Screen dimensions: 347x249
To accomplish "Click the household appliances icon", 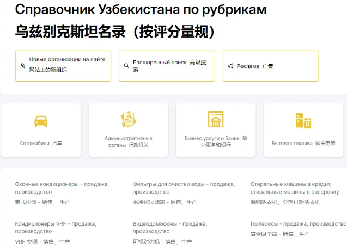I will click(303, 120).
